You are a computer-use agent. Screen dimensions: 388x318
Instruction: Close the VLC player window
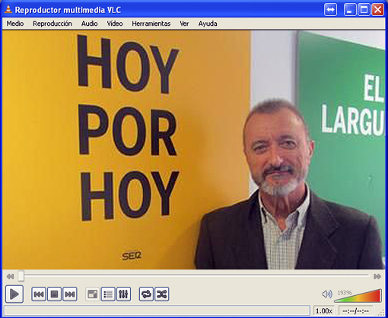pyautogui.click(x=378, y=10)
